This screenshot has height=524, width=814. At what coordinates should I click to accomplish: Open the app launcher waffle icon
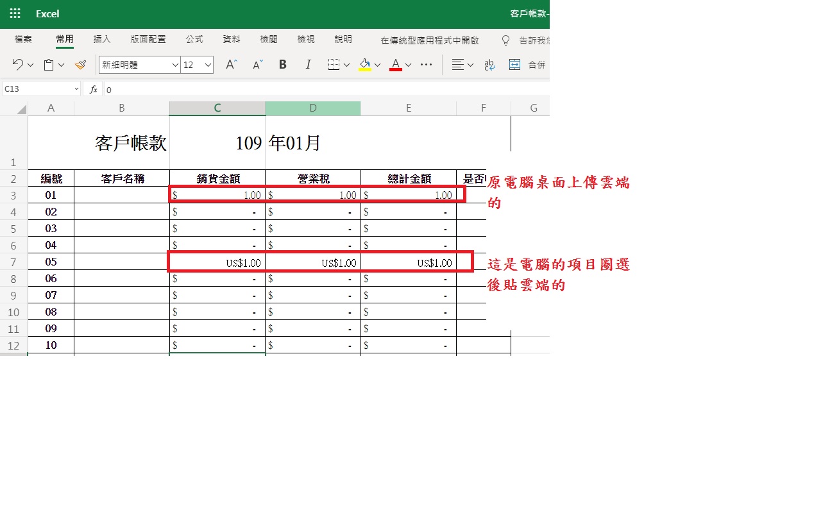pyautogui.click(x=15, y=13)
